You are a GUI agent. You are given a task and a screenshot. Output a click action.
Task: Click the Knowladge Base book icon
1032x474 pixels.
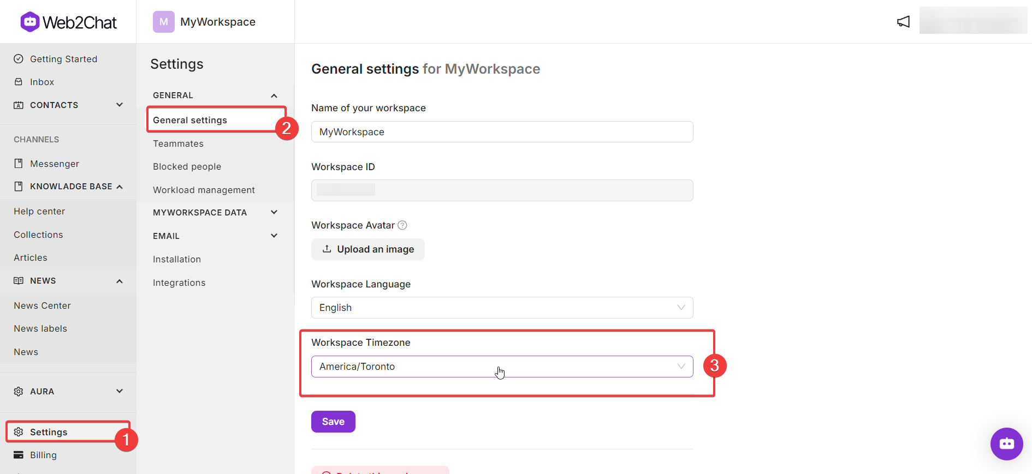click(19, 187)
